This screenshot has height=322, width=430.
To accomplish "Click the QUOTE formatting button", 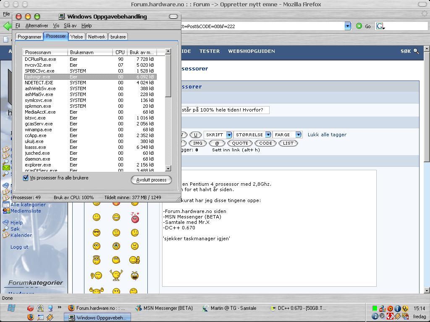I will pos(240,143).
